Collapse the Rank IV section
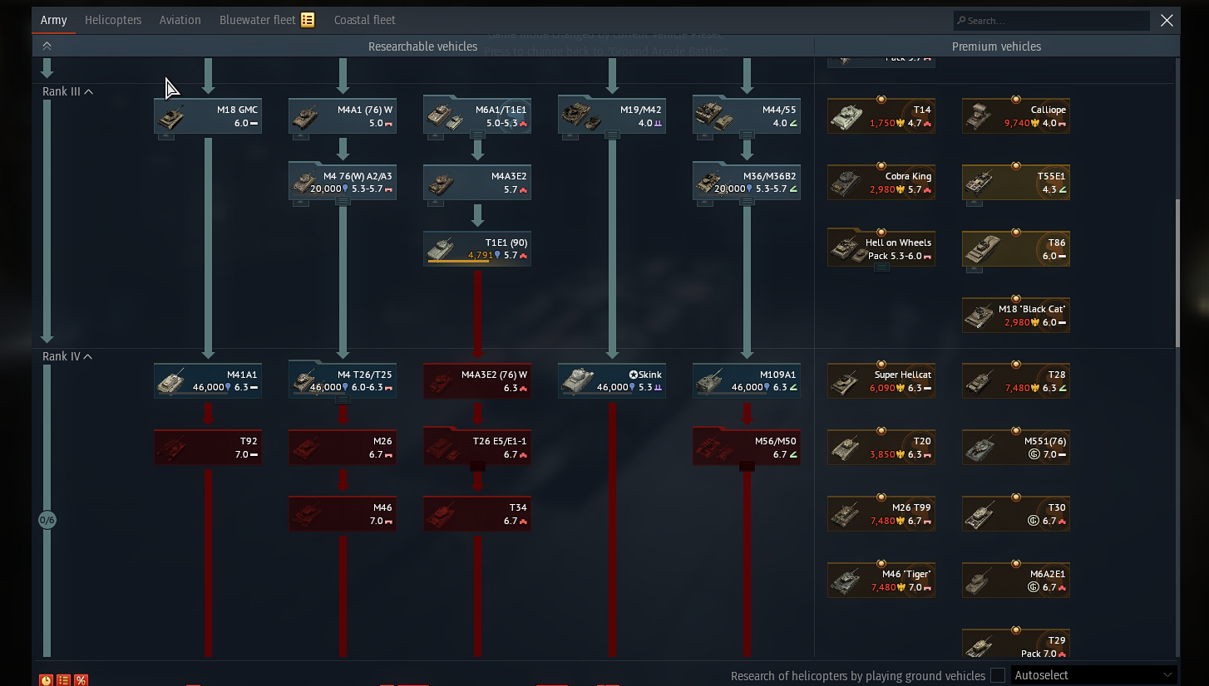This screenshot has width=1209, height=686. 88,357
